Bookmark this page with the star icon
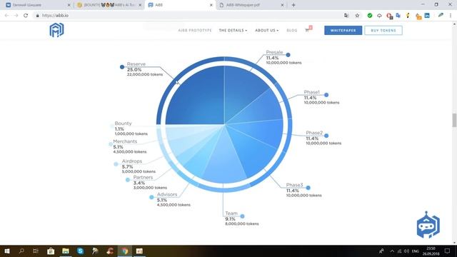Image resolution: width=457 pixels, height=257 pixels. (x=357, y=16)
